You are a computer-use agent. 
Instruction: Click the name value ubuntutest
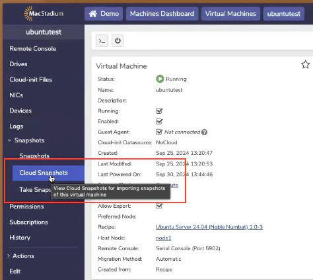tap(169, 90)
